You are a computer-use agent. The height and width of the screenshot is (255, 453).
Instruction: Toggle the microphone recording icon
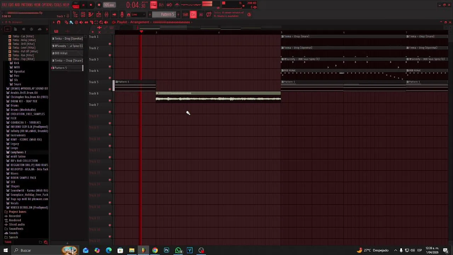122,15
